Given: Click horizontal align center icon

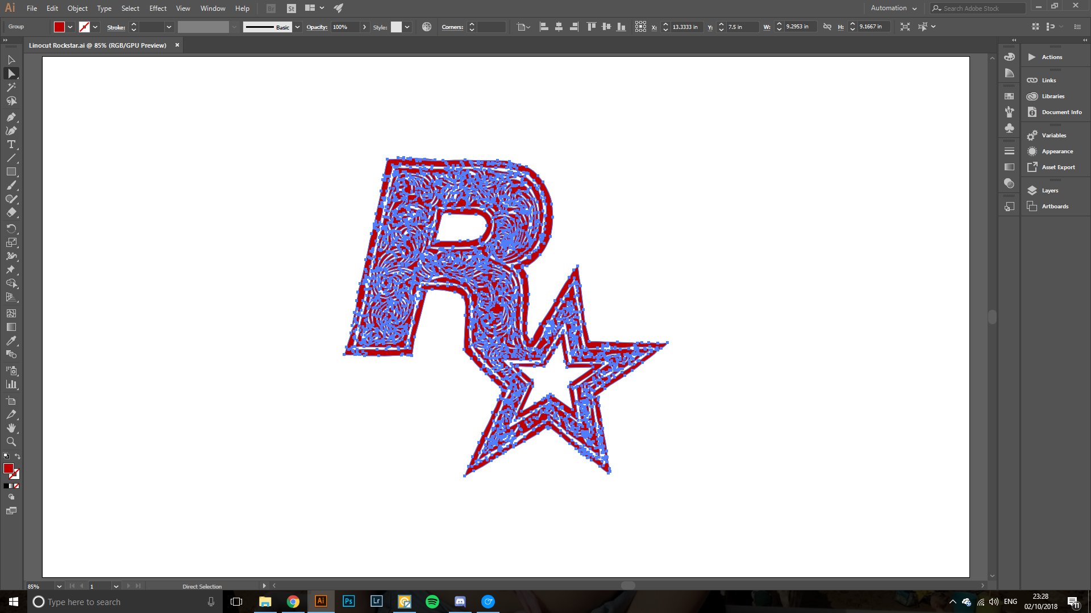Looking at the screenshot, I should (x=559, y=27).
